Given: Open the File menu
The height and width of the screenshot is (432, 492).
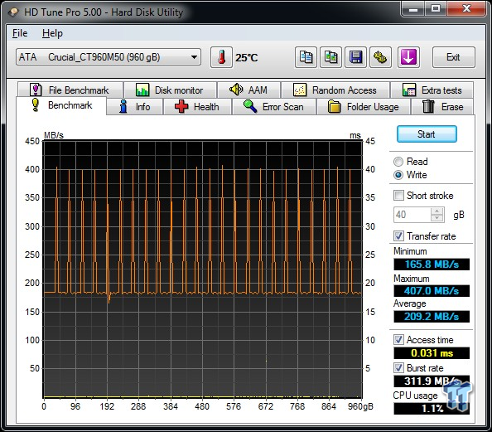Looking at the screenshot, I should coord(20,33).
